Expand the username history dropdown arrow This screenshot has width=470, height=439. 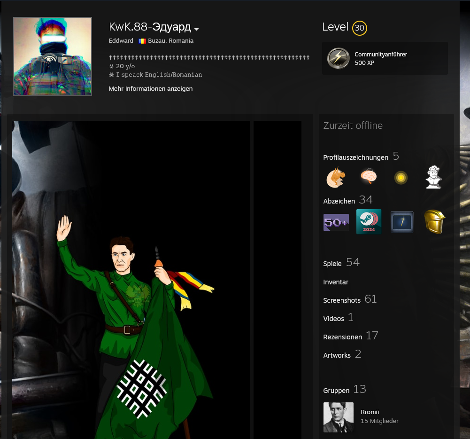pyautogui.click(x=196, y=29)
